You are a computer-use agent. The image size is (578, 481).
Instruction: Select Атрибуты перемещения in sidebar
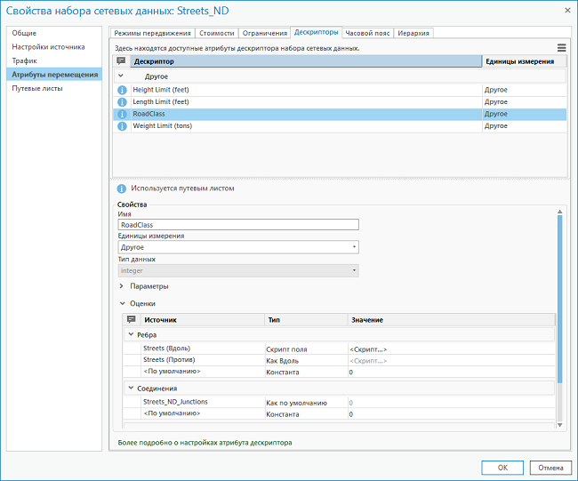point(54,75)
